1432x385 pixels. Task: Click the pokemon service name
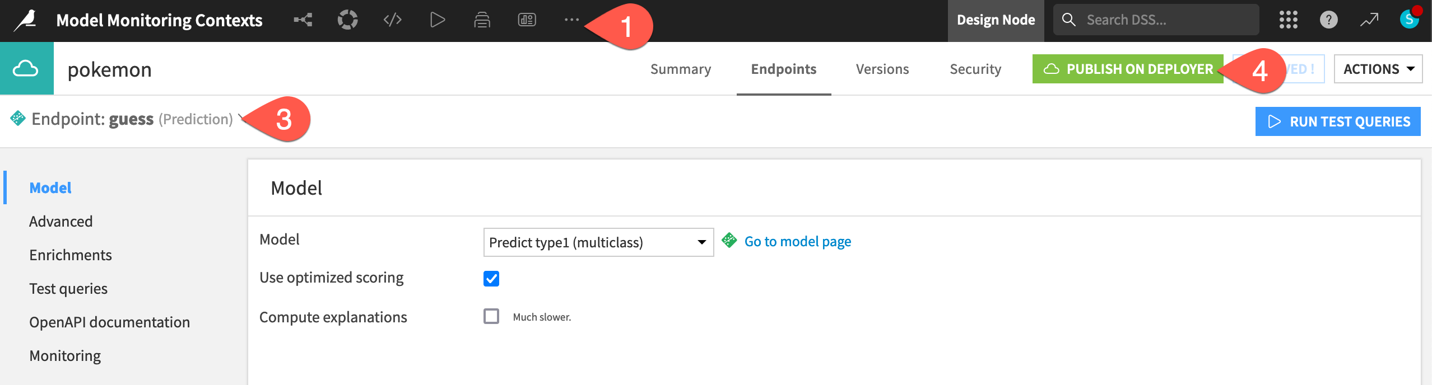click(110, 69)
